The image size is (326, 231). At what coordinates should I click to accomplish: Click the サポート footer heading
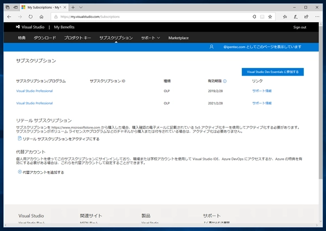(212, 216)
